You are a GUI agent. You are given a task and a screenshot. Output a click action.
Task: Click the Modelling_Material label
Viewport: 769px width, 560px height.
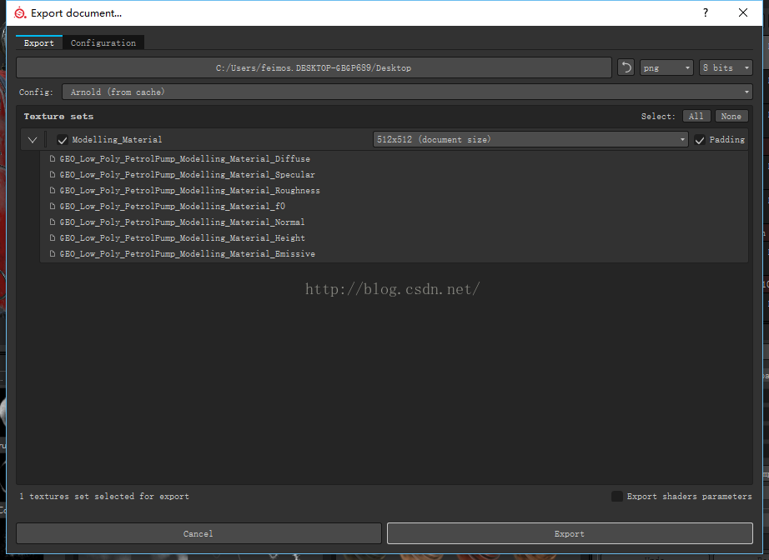tap(118, 140)
